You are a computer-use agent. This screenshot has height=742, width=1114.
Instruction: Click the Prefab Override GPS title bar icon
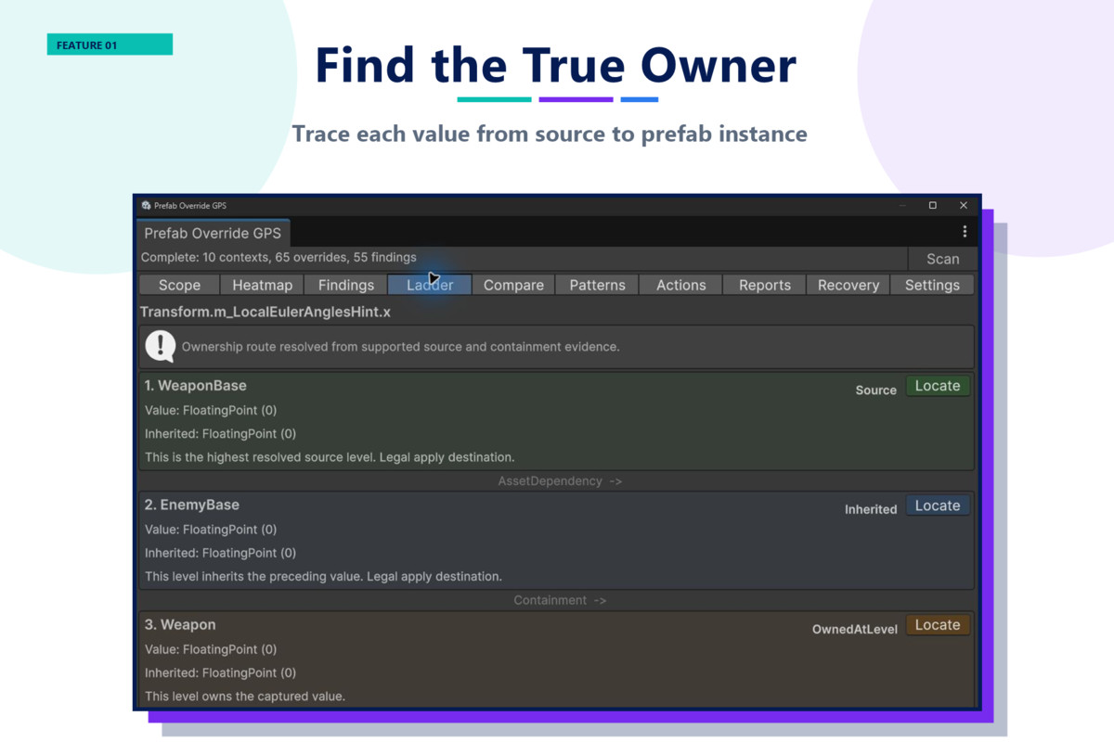(146, 205)
